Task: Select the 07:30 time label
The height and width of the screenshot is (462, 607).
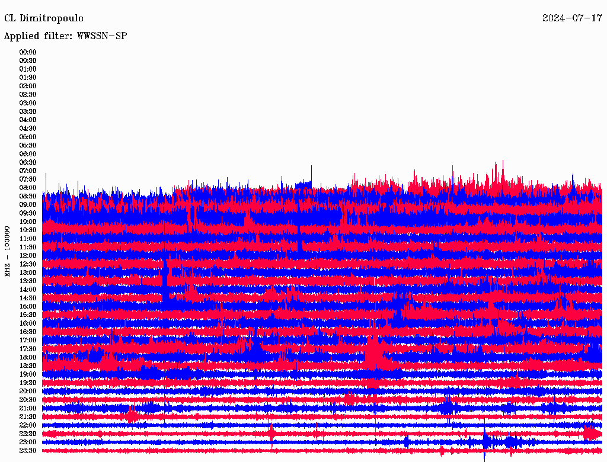Action: tap(28, 179)
